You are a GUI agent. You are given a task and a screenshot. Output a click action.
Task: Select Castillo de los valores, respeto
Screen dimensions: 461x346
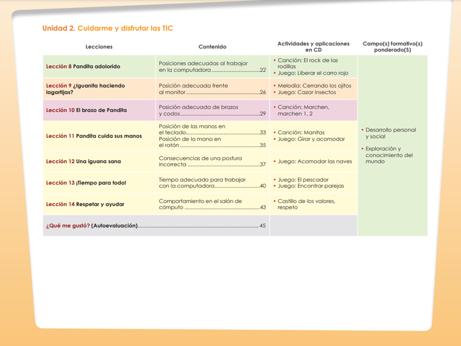coord(304,204)
